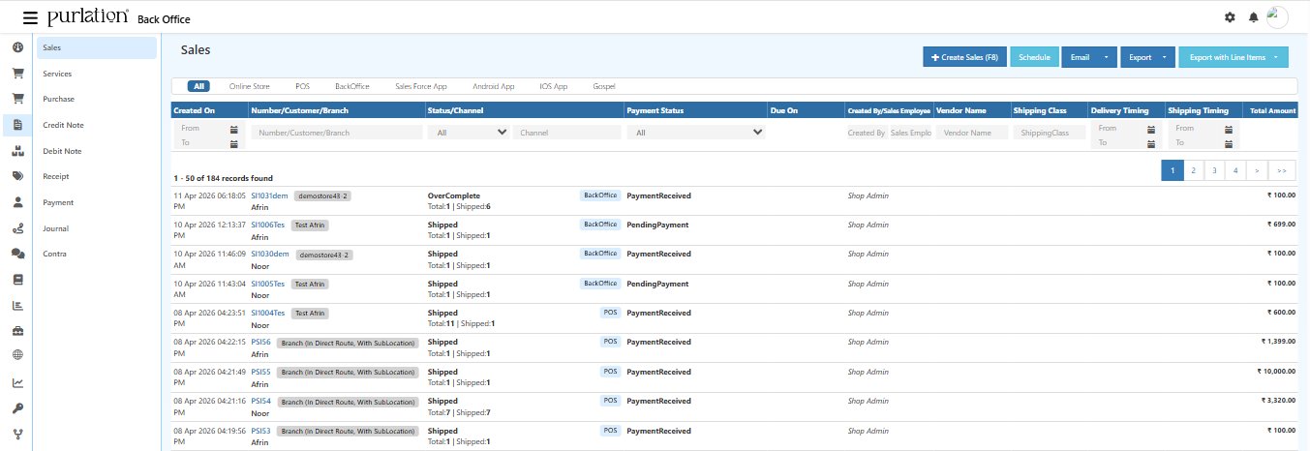Go to page 3 of results
Screen dimensions: 1310x451
[1214, 170]
